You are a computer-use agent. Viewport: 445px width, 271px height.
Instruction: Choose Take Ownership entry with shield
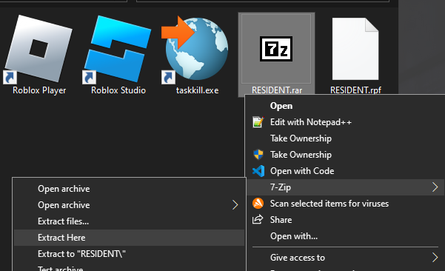click(x=345, y=155)
